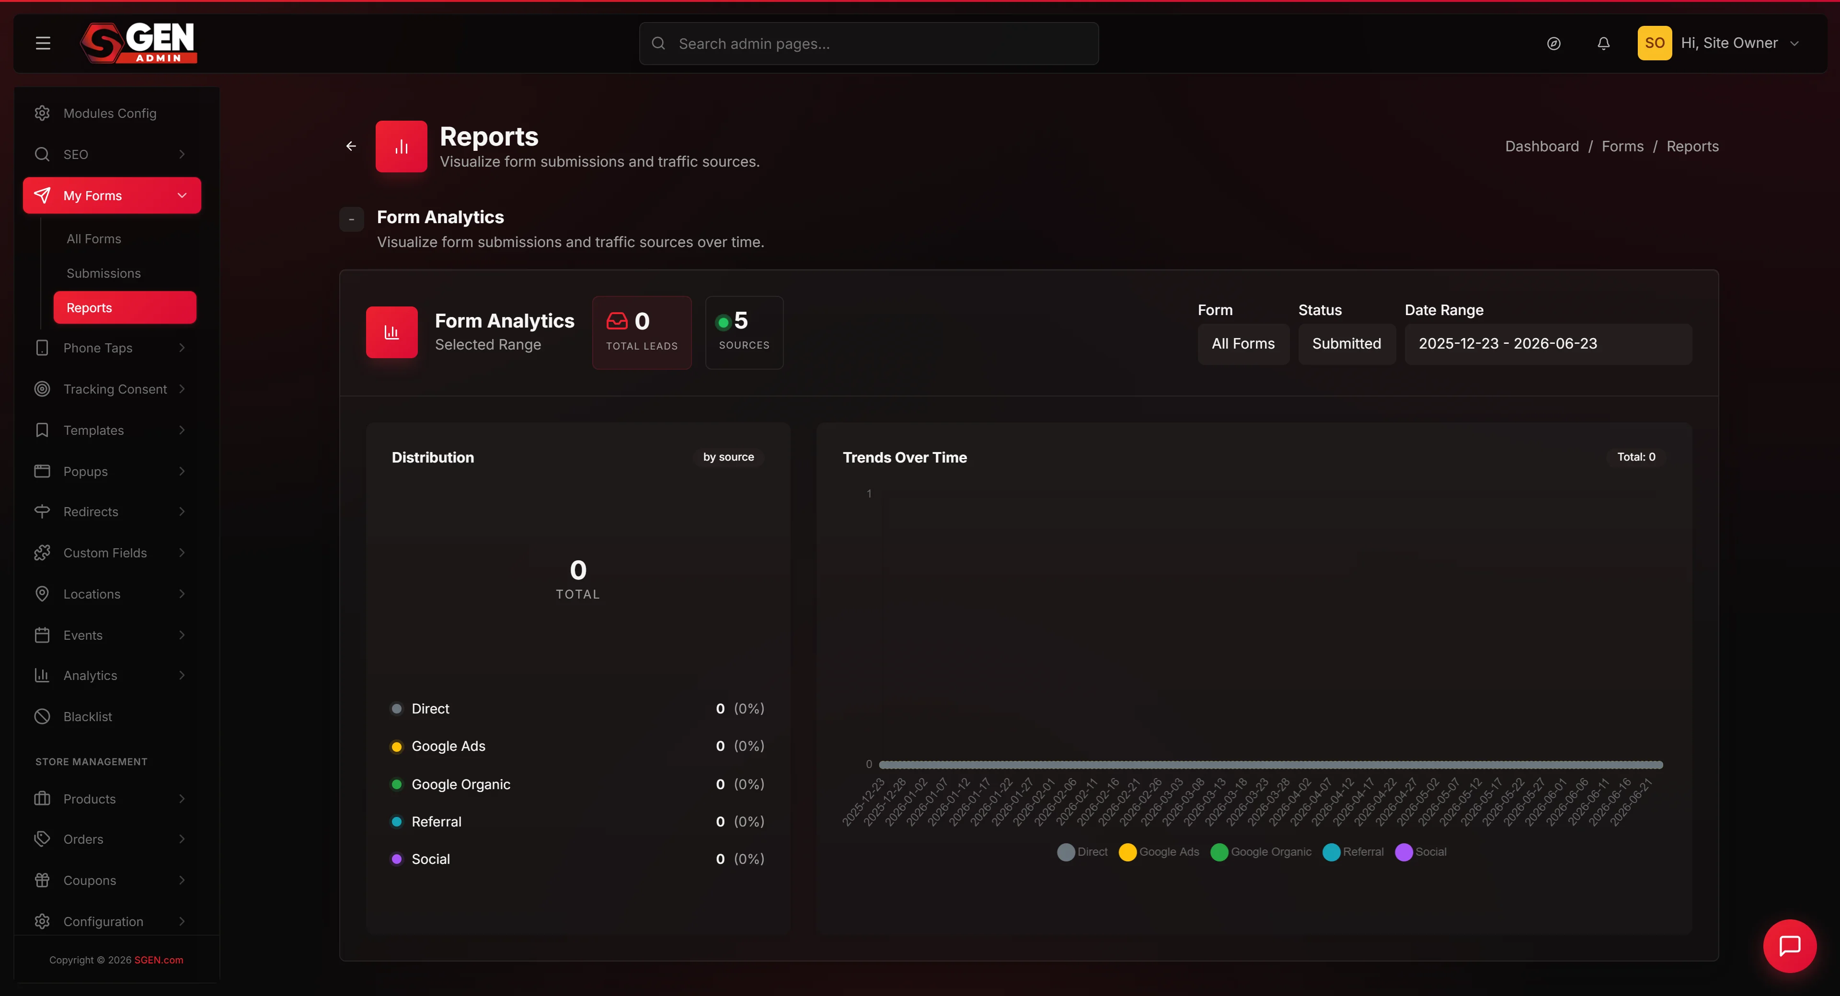Toggle Google Ads series in chart legend
1840x996 pixels.
click(1159, 852)
